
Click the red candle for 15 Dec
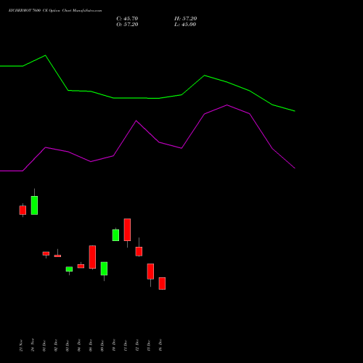point(150,272)
